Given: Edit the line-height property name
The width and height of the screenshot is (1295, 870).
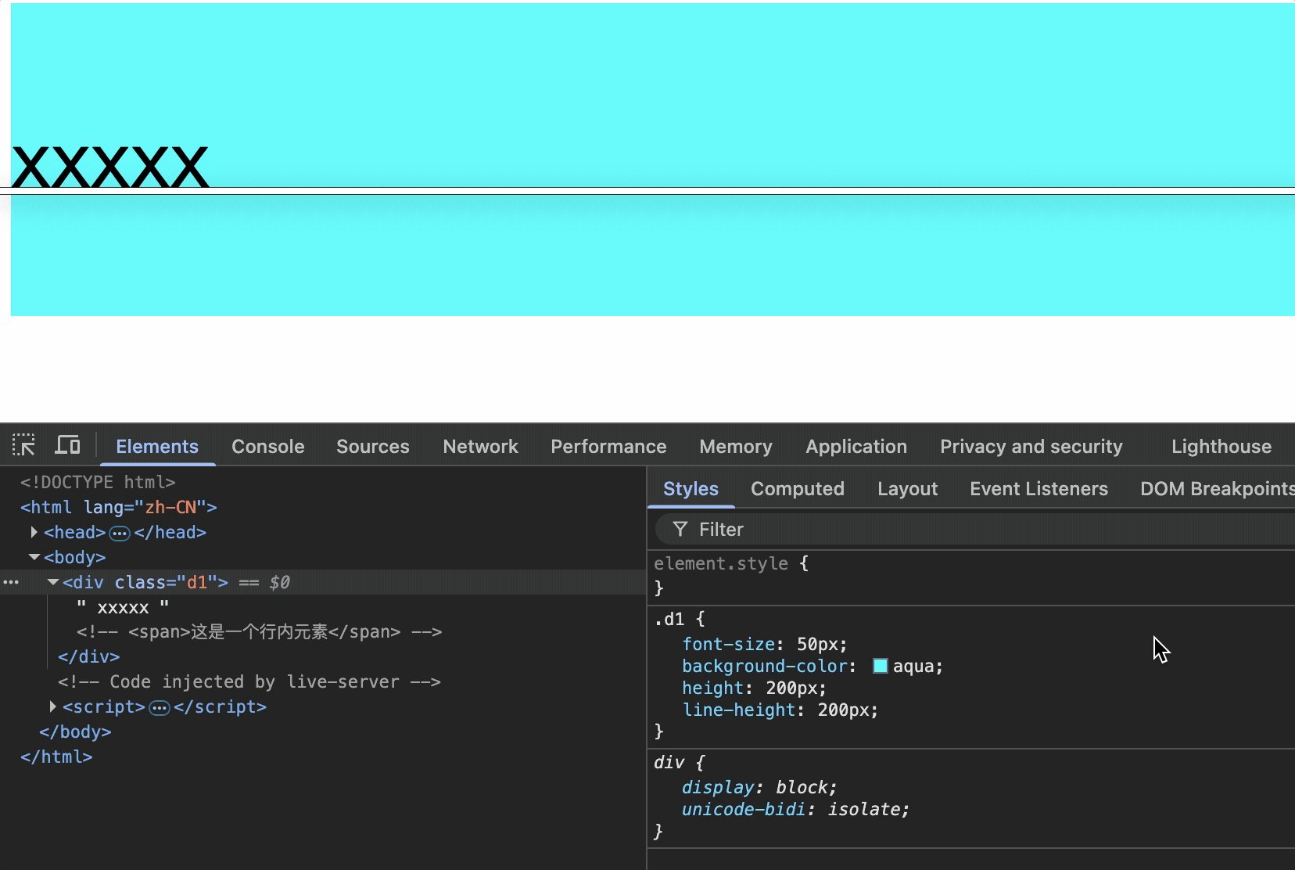Looking at the screenshot, I should click(x=739, y=710).
